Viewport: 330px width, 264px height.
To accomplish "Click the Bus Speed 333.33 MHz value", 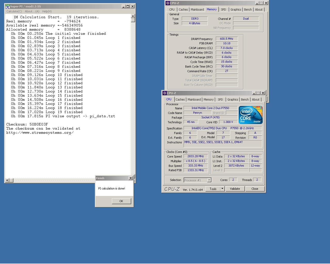I will pyautogui.click(x=196, y=166).
